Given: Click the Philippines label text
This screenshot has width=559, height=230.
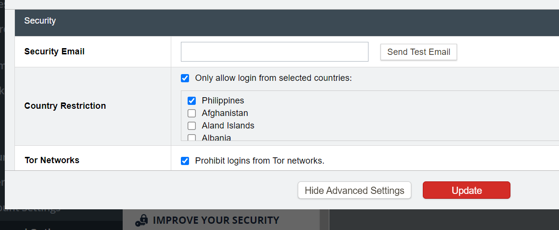Looking at the screenshot, I should tap(223, 101).
